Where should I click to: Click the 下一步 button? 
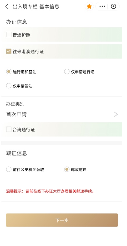62,220
